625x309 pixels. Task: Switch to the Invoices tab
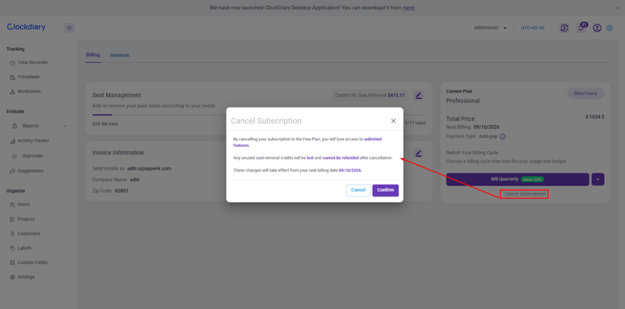(120, 55)
